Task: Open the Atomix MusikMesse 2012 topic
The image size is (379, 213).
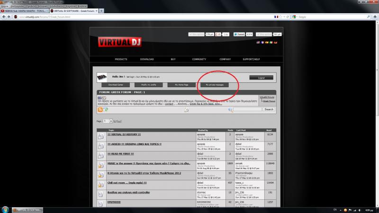Action: [144, 173]
